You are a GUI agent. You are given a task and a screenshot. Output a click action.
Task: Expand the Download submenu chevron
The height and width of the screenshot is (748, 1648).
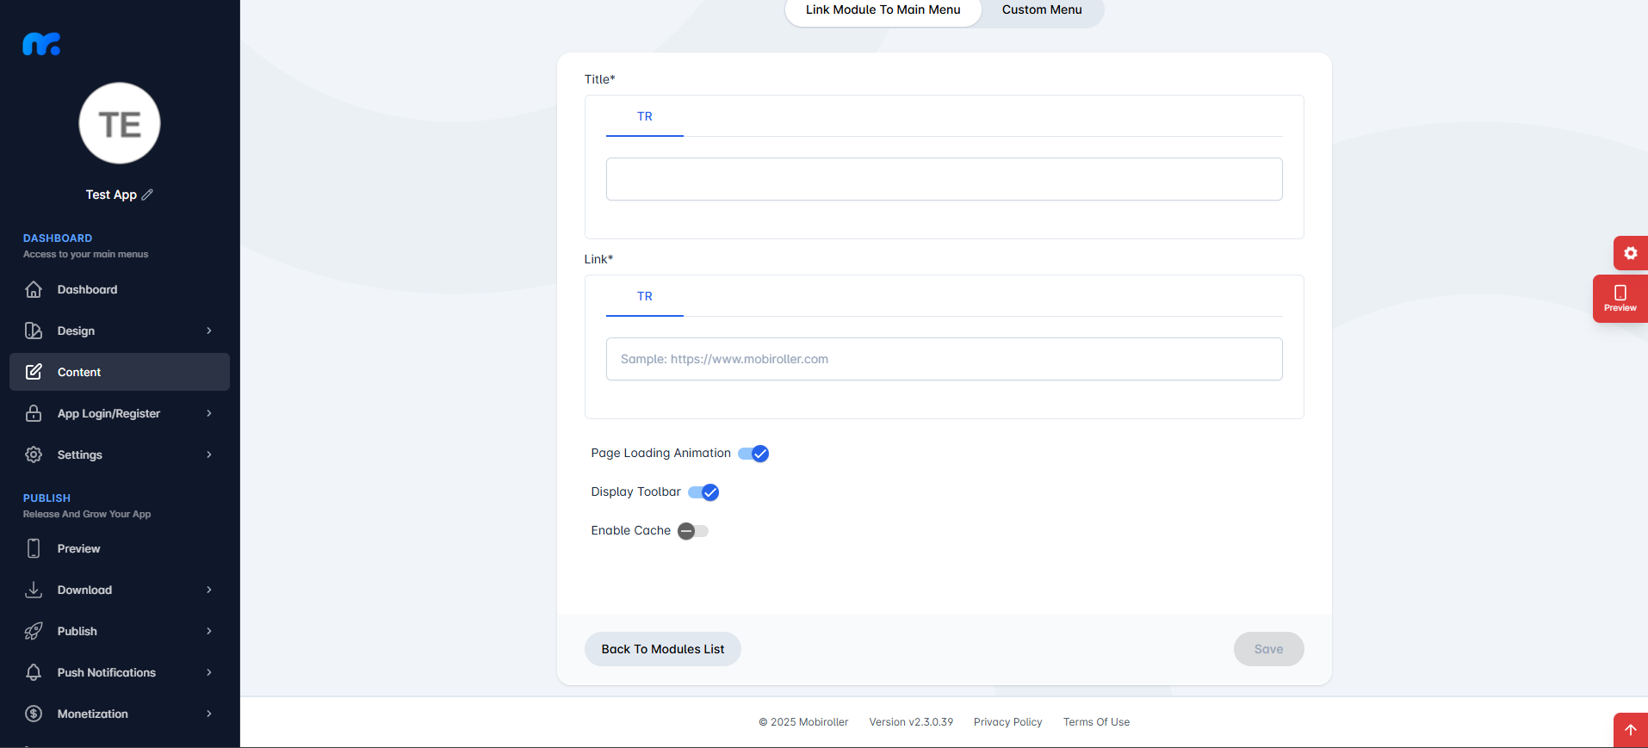click(209, 590)
